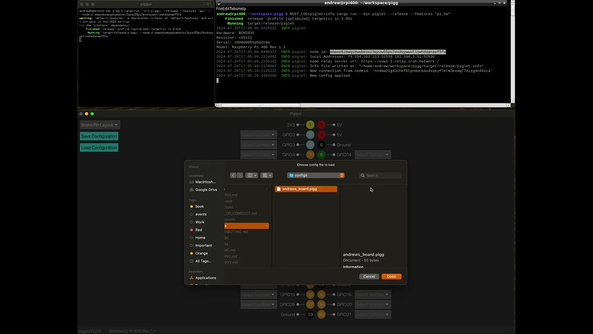Open Select function dropdown for GPIO14

(372, 155)
